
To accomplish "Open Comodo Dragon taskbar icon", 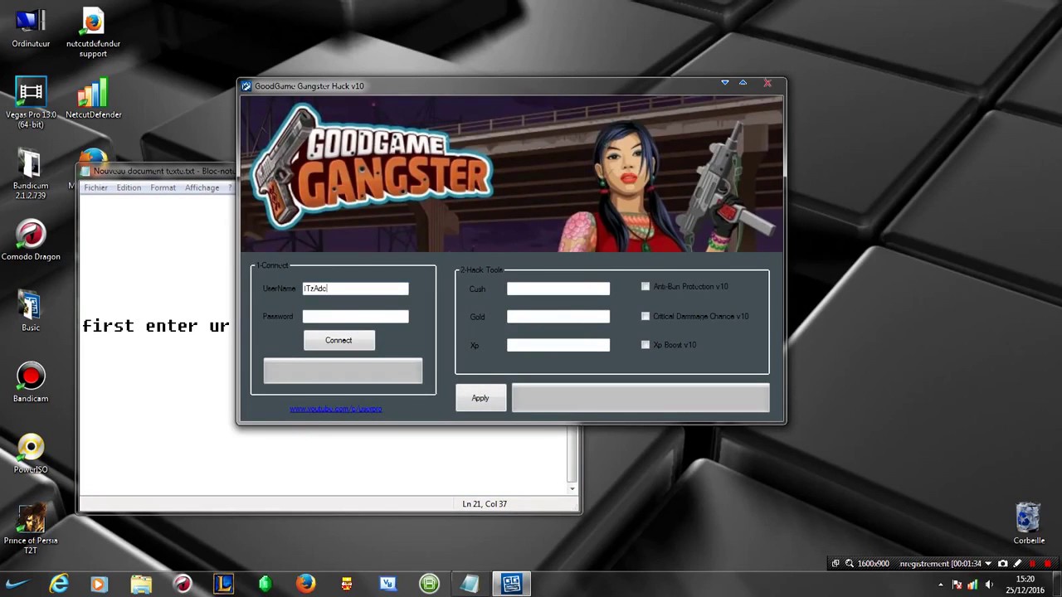I will pyautogui.click(x=183, y=584).
